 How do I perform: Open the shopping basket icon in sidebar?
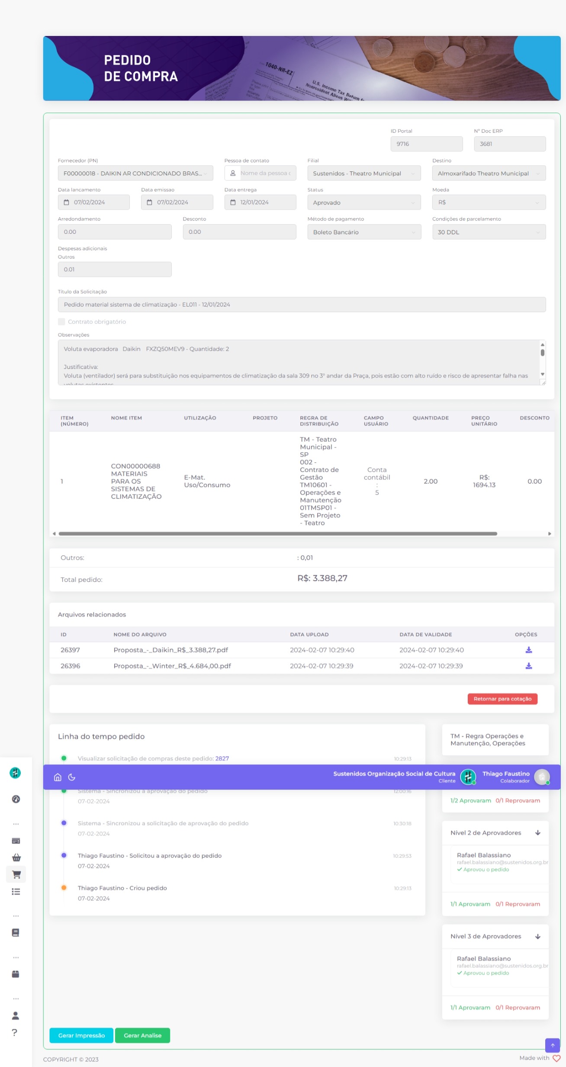[x=16, y=857]
